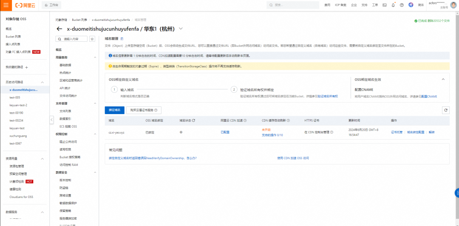
Task: Click 域名绑定配置 link
Action: pos(415,132)
